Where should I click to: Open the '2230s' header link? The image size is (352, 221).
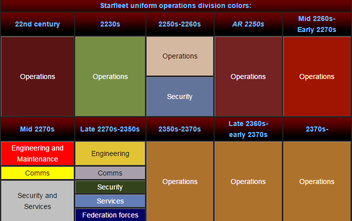point(110,24)
